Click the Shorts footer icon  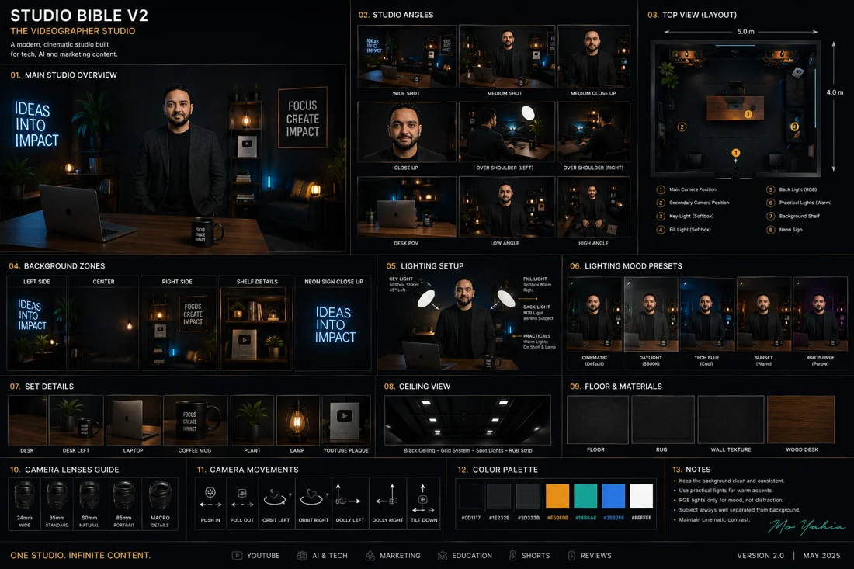(512, 555)
